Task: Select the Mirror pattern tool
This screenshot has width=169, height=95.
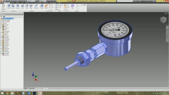Action: click(x=58, y=9)
